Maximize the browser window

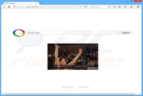click(132, 1)
